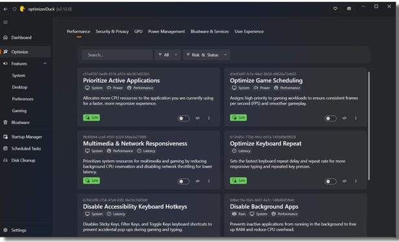View code details for Optimize Game Scheduling
The width and height of the screenshot is (399, 242).
coord(345,118)
